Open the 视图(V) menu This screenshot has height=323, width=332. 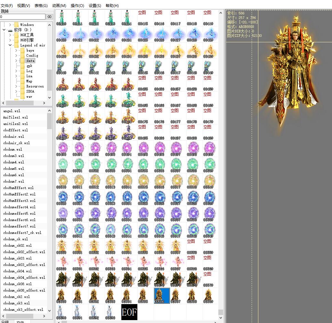(x=23, y=5)
